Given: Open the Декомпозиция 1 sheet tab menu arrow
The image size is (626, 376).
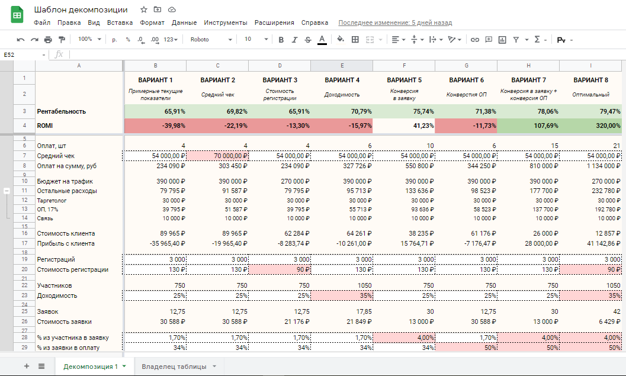Looking at the screenshot, I should tap(124, 366).
